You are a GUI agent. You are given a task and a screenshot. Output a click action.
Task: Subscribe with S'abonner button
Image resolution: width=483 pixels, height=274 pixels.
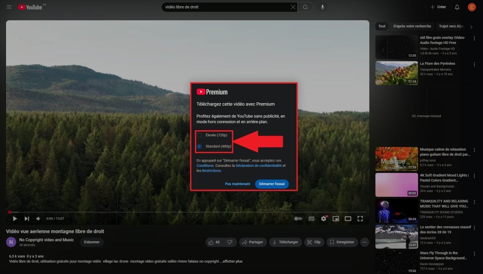click(x=92, y=242)
